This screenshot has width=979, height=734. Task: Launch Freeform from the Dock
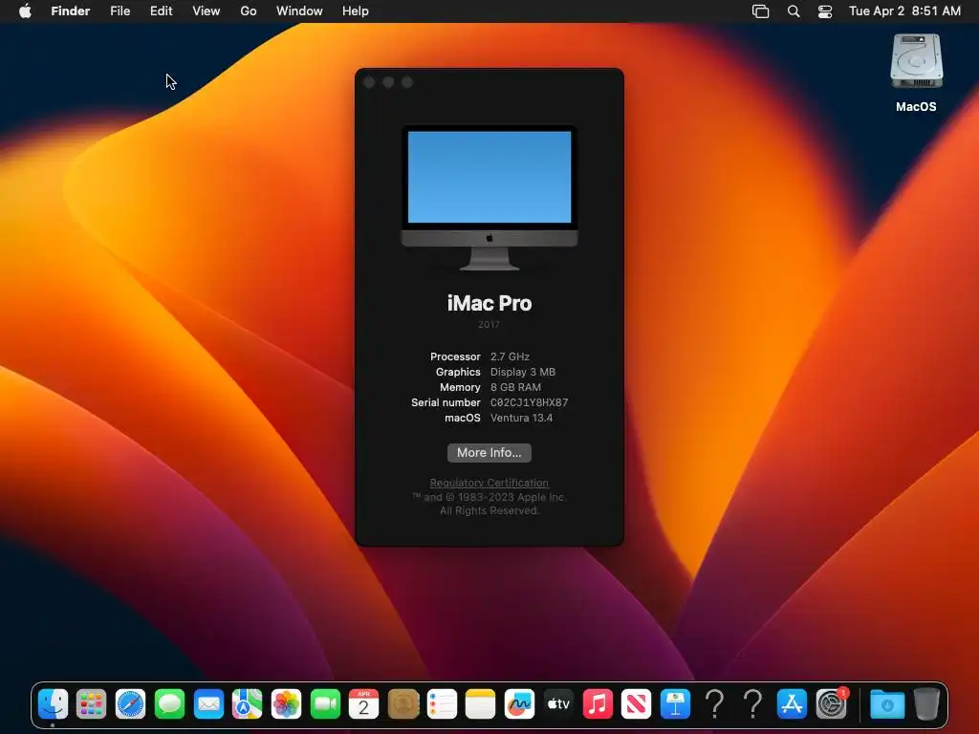[x=519, y=704]
